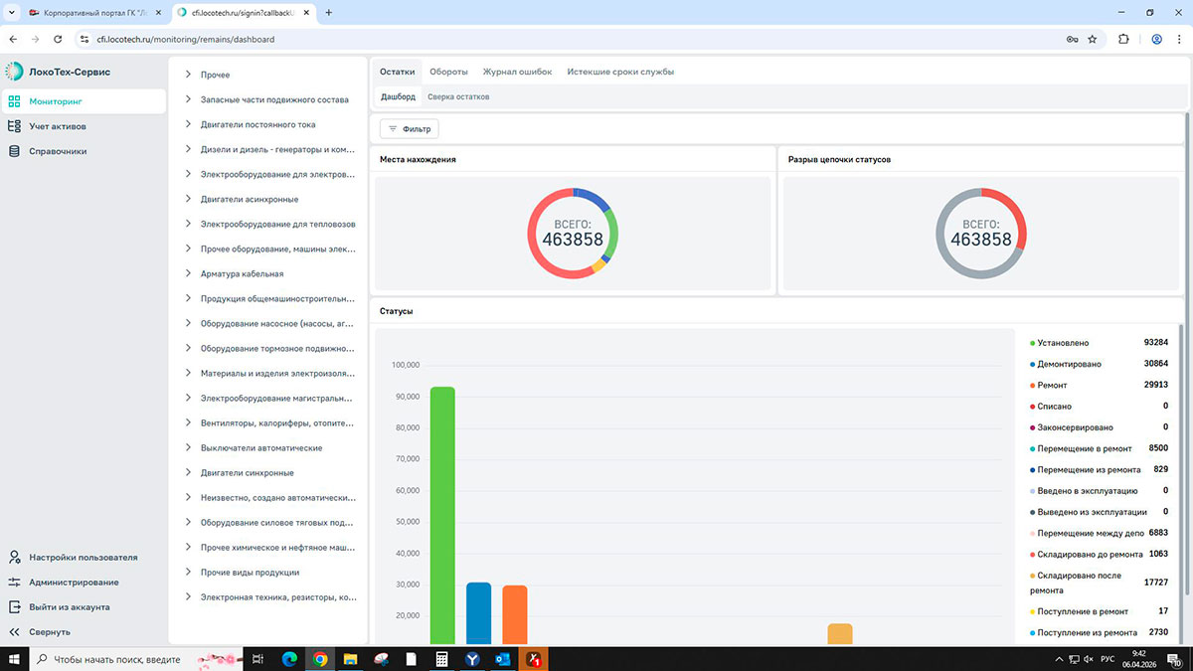Open the Журнал ошибок tab
The image size is (1193, 671).
[x=517, y=72]
